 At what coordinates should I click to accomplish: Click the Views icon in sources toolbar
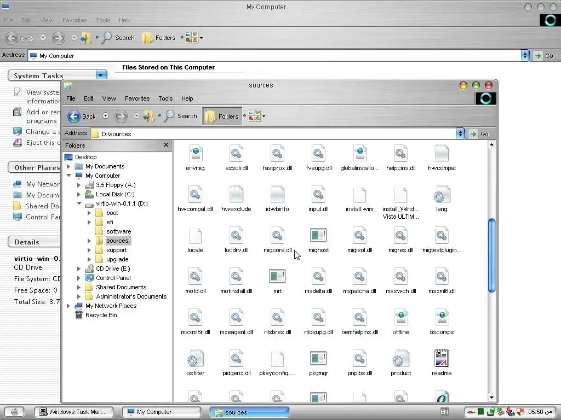click(x=254, y=116)
